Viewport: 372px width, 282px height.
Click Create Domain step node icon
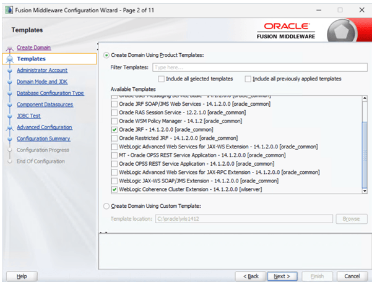[10, 49]
